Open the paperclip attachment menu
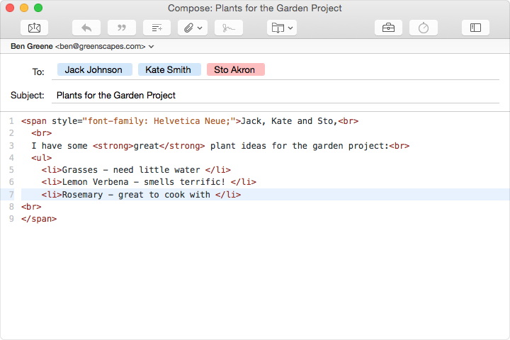Screen dimensions: 510x340 tap(193, 28)
